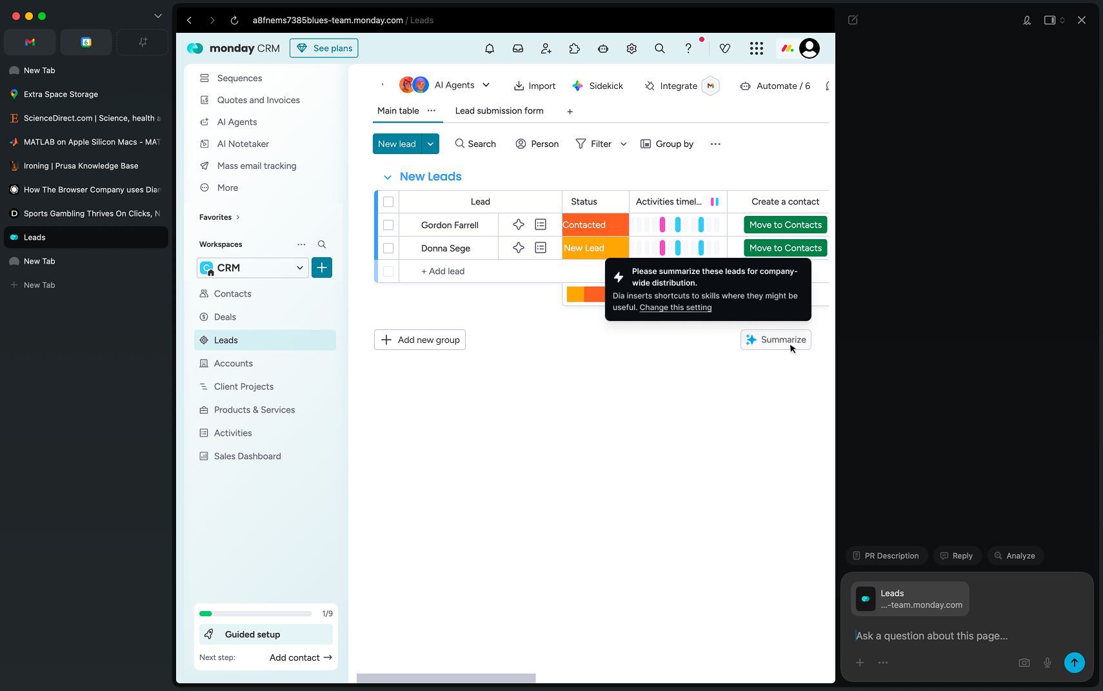Click the Analyze skill chip

point(1015,556)
